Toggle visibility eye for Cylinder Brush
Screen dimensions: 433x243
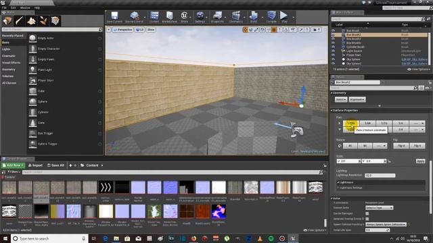coord(333,47)
